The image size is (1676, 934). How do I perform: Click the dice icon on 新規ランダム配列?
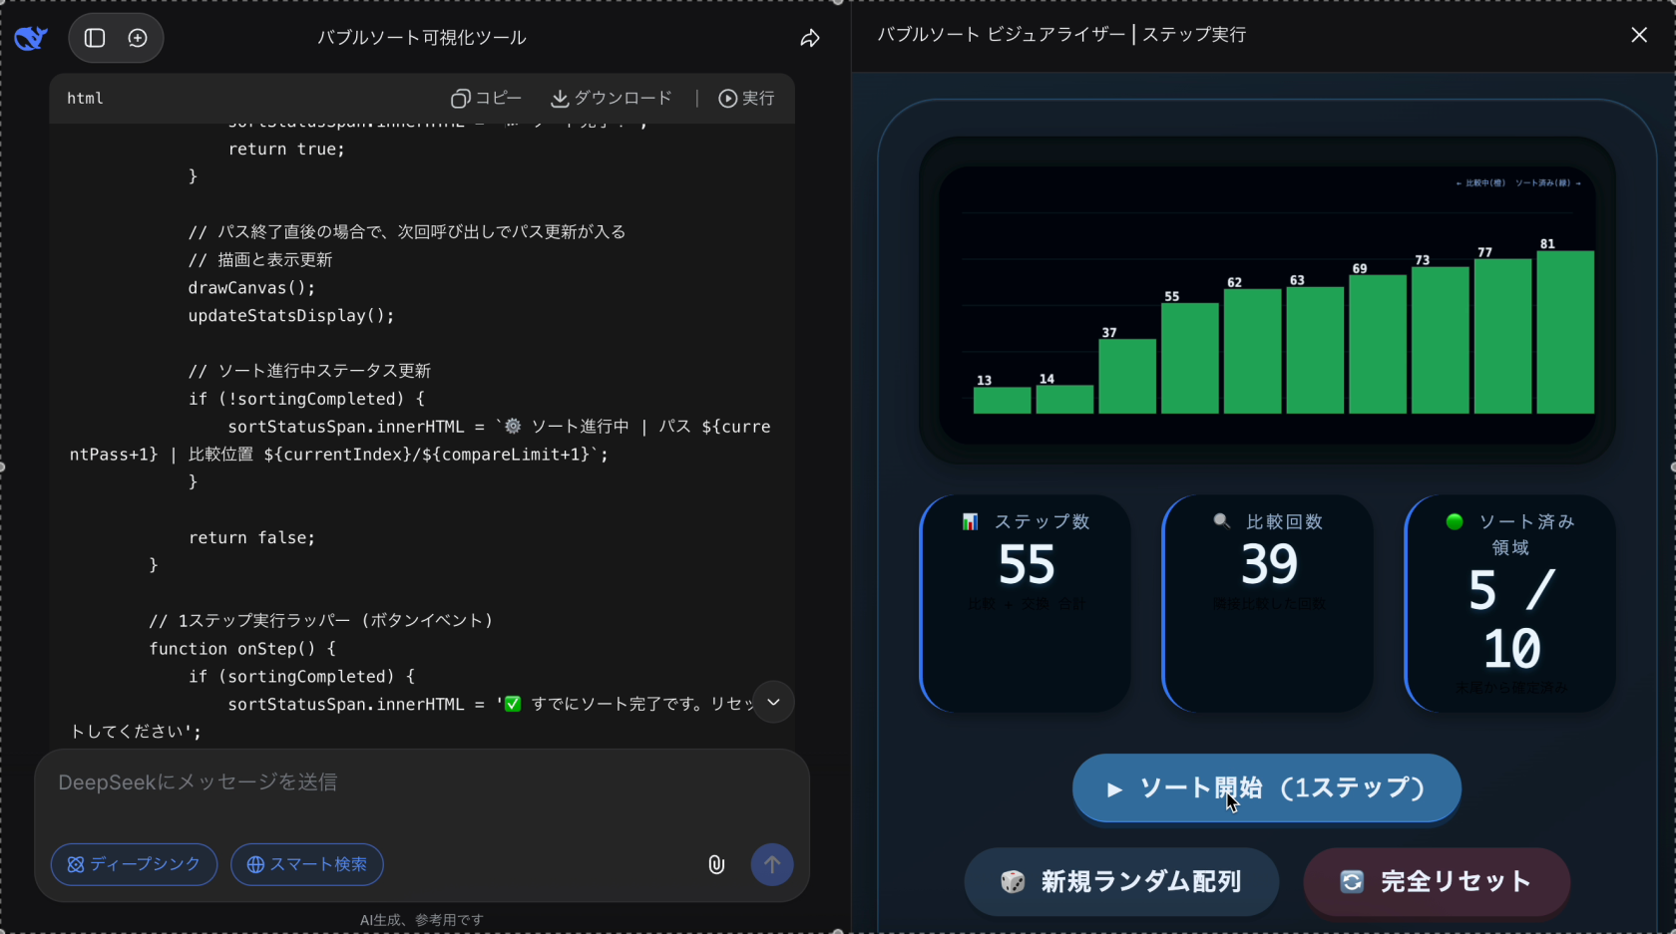[1013, 882]
